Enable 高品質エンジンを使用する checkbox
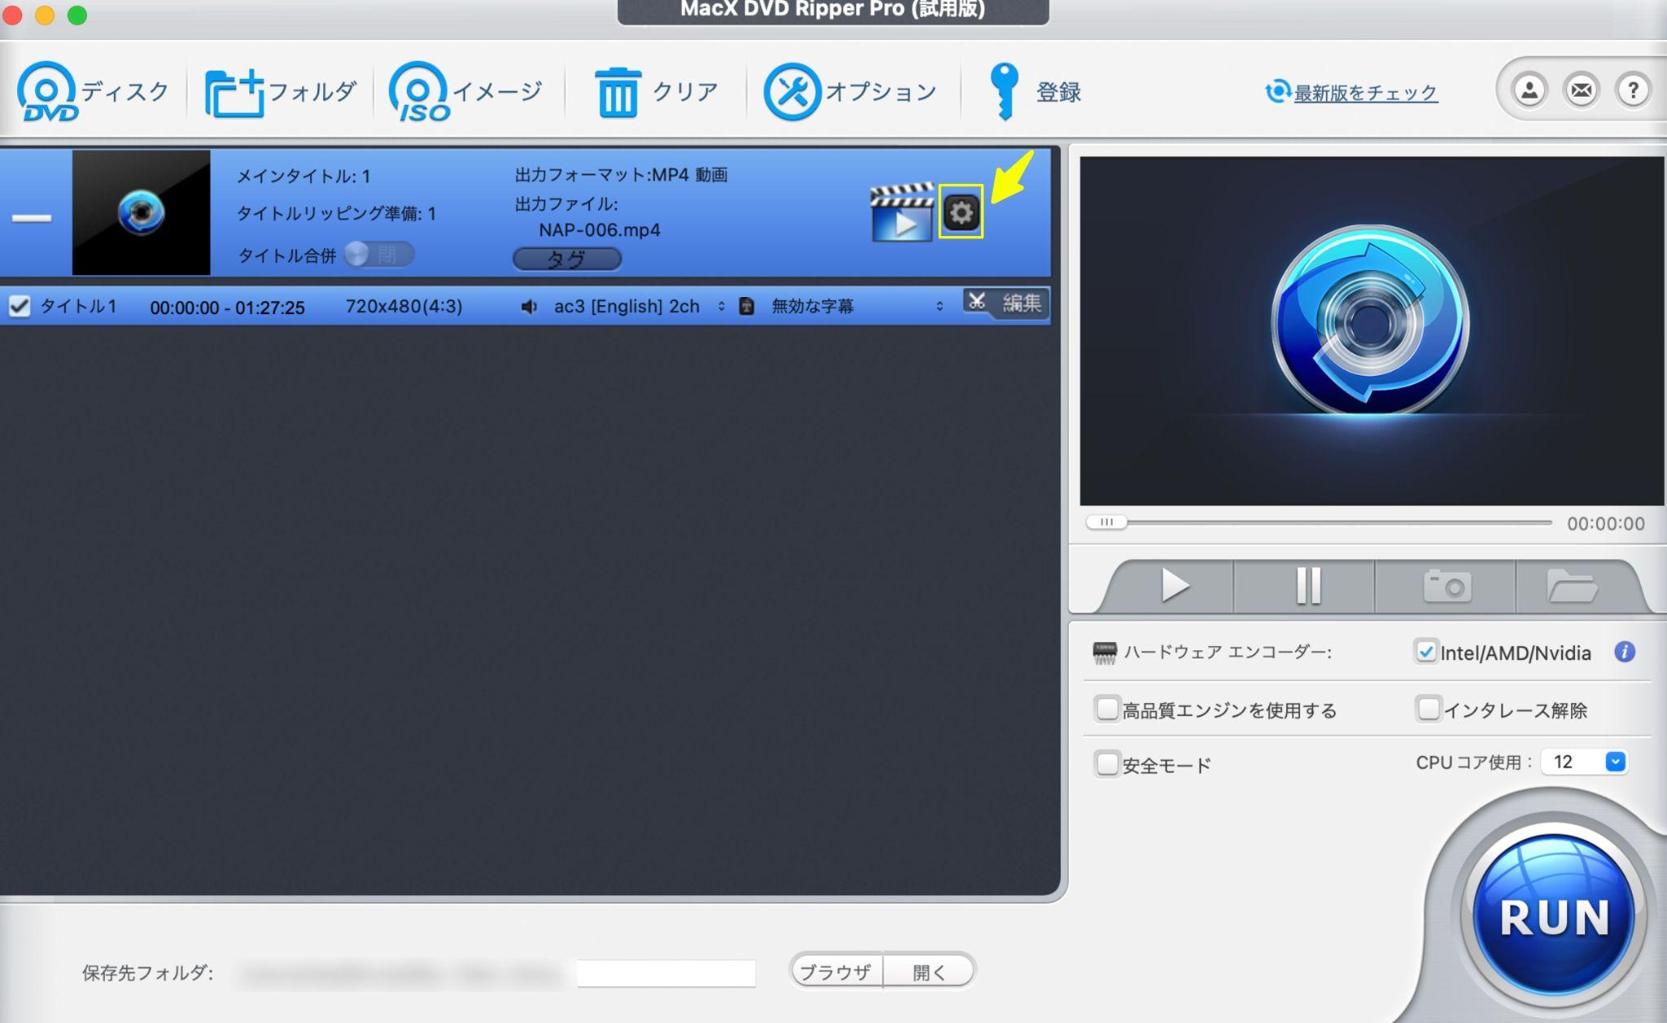The height and width of the screenshot is (1023, 1667). (1106, 709)
